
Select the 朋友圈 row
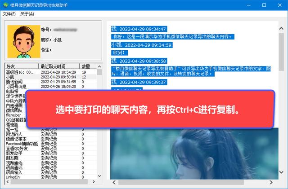coord(51,158)
